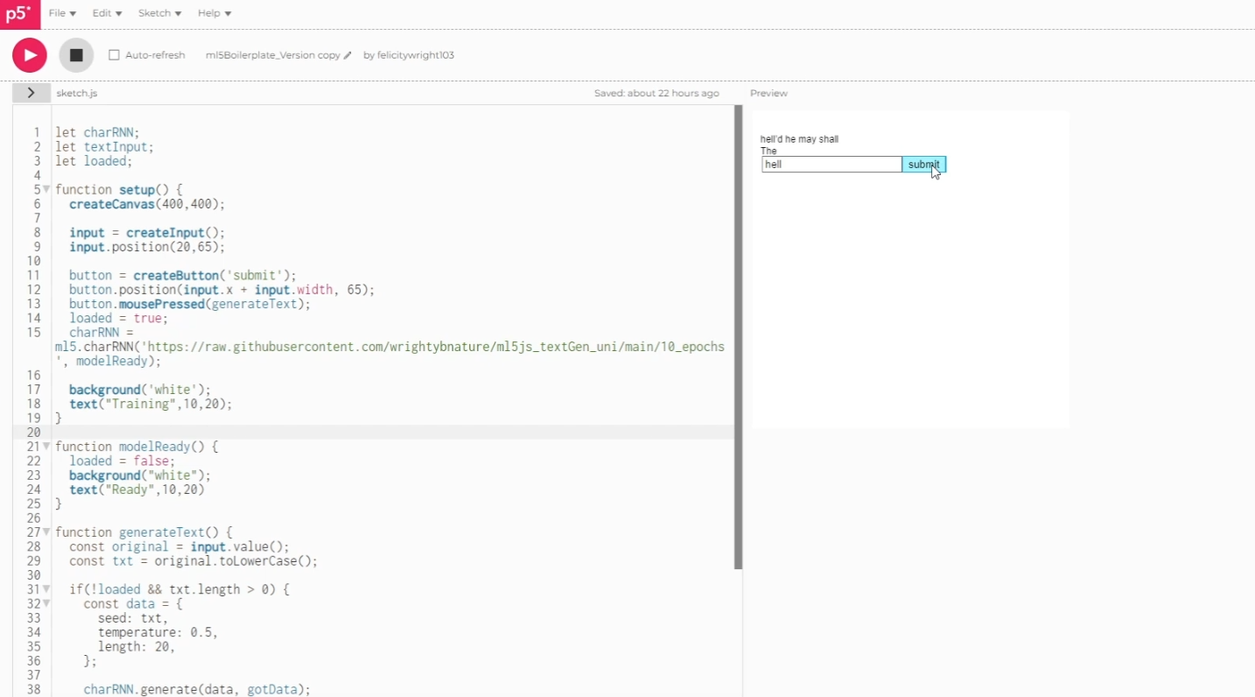Screen dimensions: 1255x697
Task: Click the seed: txt line
Action: (133, 618)
